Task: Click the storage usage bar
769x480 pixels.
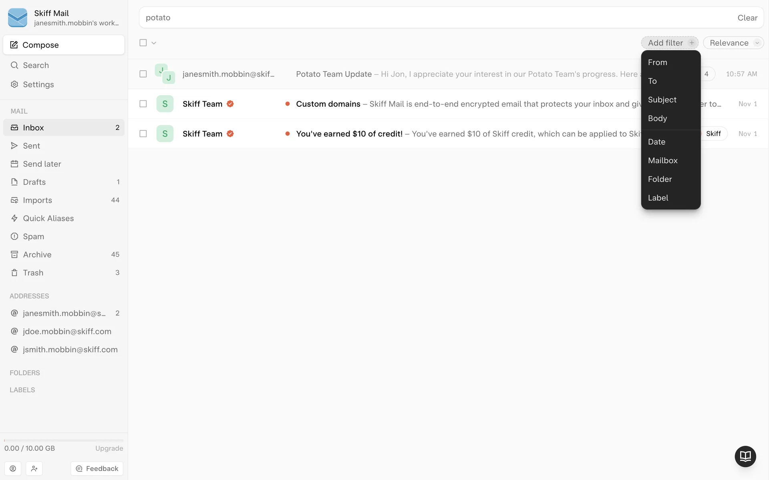Action: tap(64, 440)
